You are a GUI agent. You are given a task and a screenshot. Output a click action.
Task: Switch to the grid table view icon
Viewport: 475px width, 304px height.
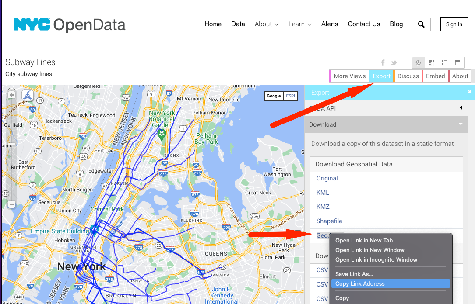[431, 62]
